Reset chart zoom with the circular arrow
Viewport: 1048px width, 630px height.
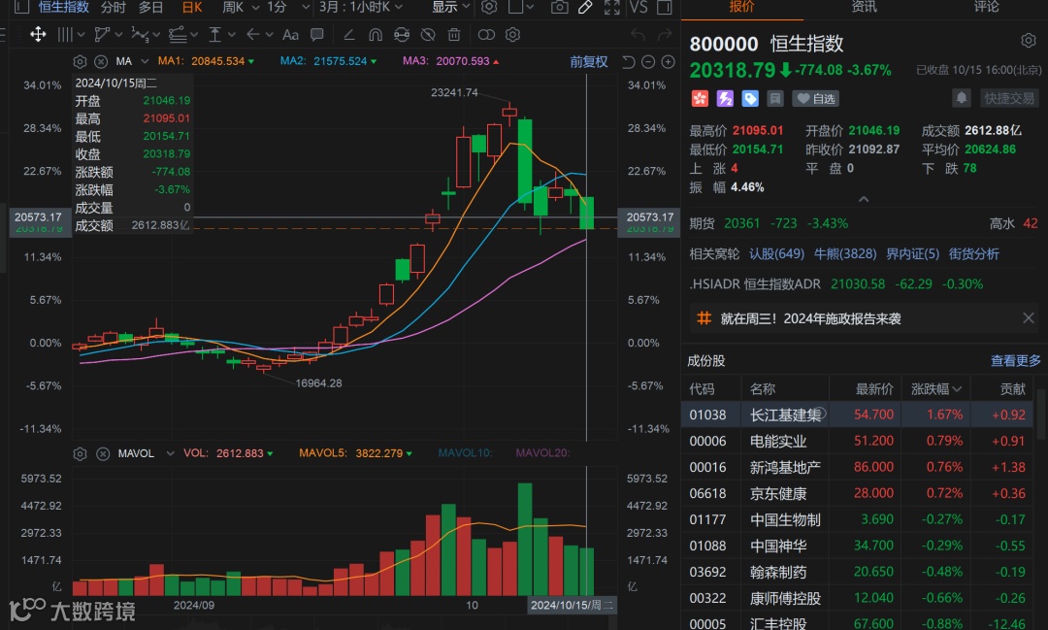[x=628, y=62]
